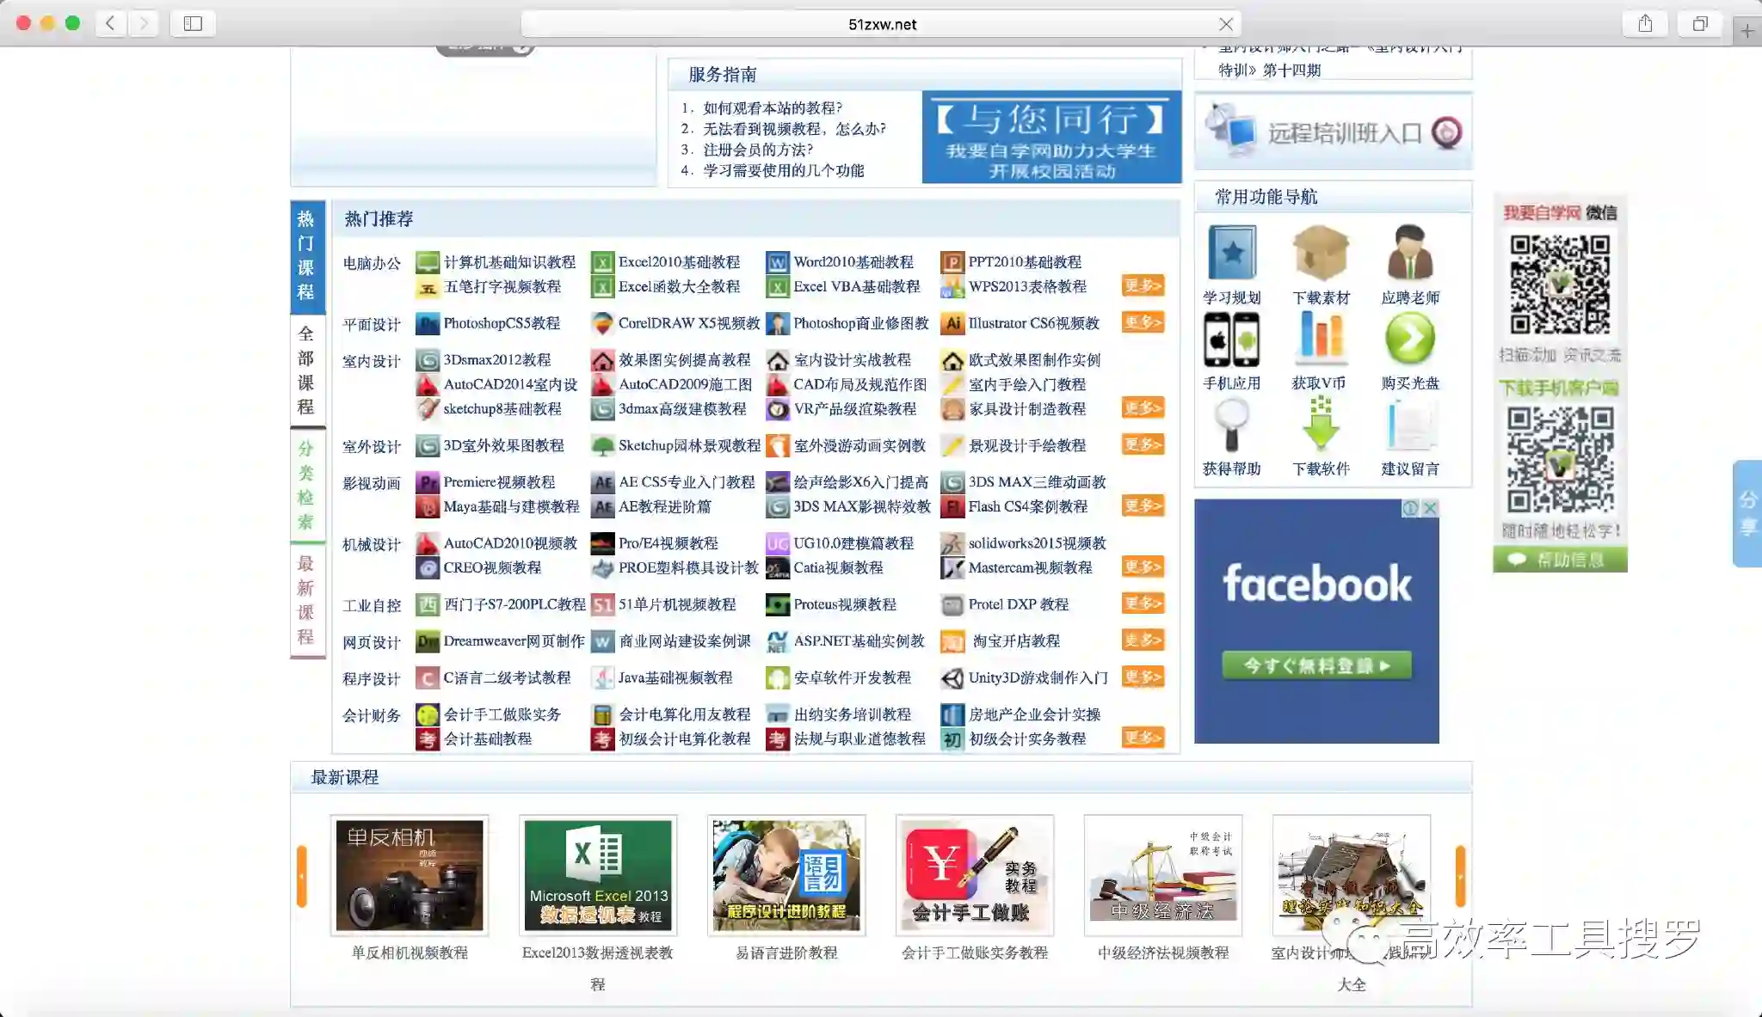Click the 应聘老师 person icon
This screenshot has height=1017, width=1762.
click(x=1409, y=253)
